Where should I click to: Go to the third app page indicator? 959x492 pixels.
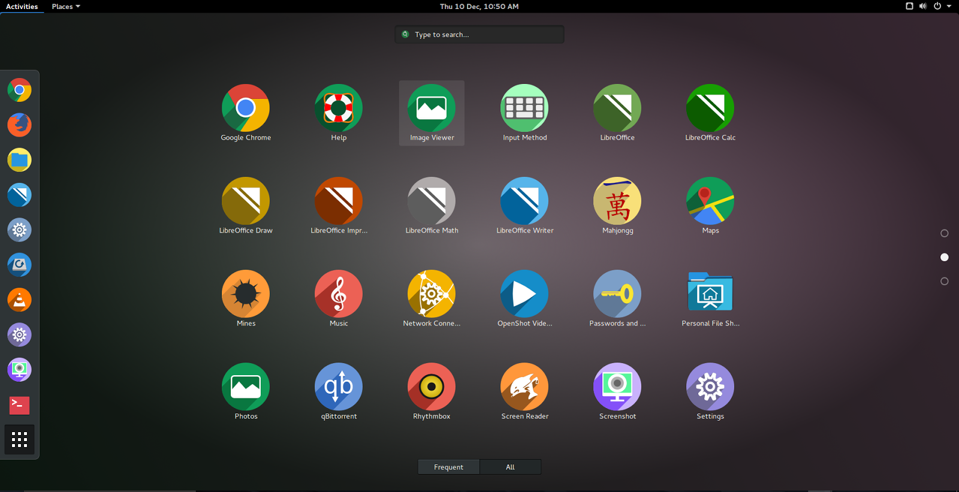tap(945, 281)
